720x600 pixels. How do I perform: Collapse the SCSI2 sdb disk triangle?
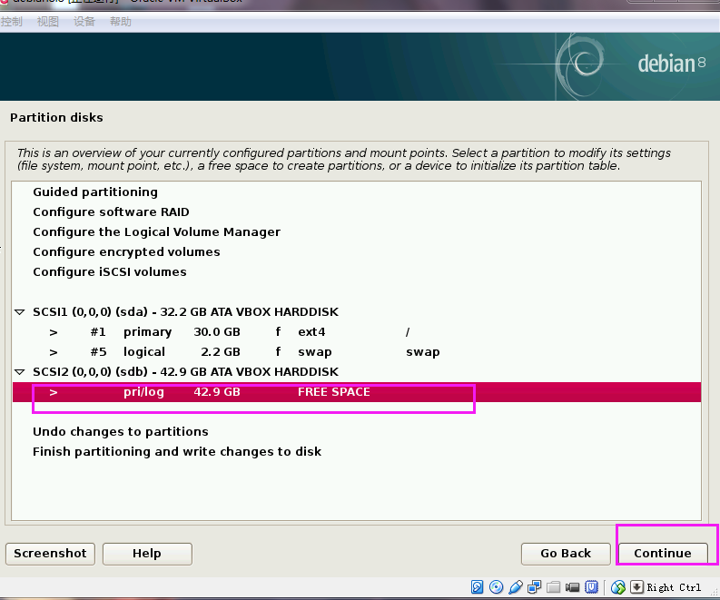pos(19,372)
